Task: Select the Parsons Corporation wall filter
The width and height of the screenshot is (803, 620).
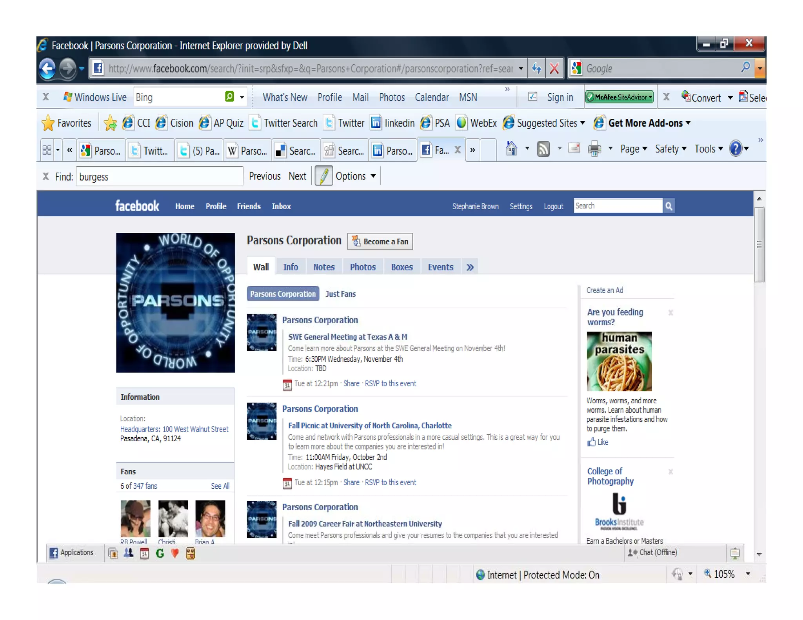Action: click(283, 294)
